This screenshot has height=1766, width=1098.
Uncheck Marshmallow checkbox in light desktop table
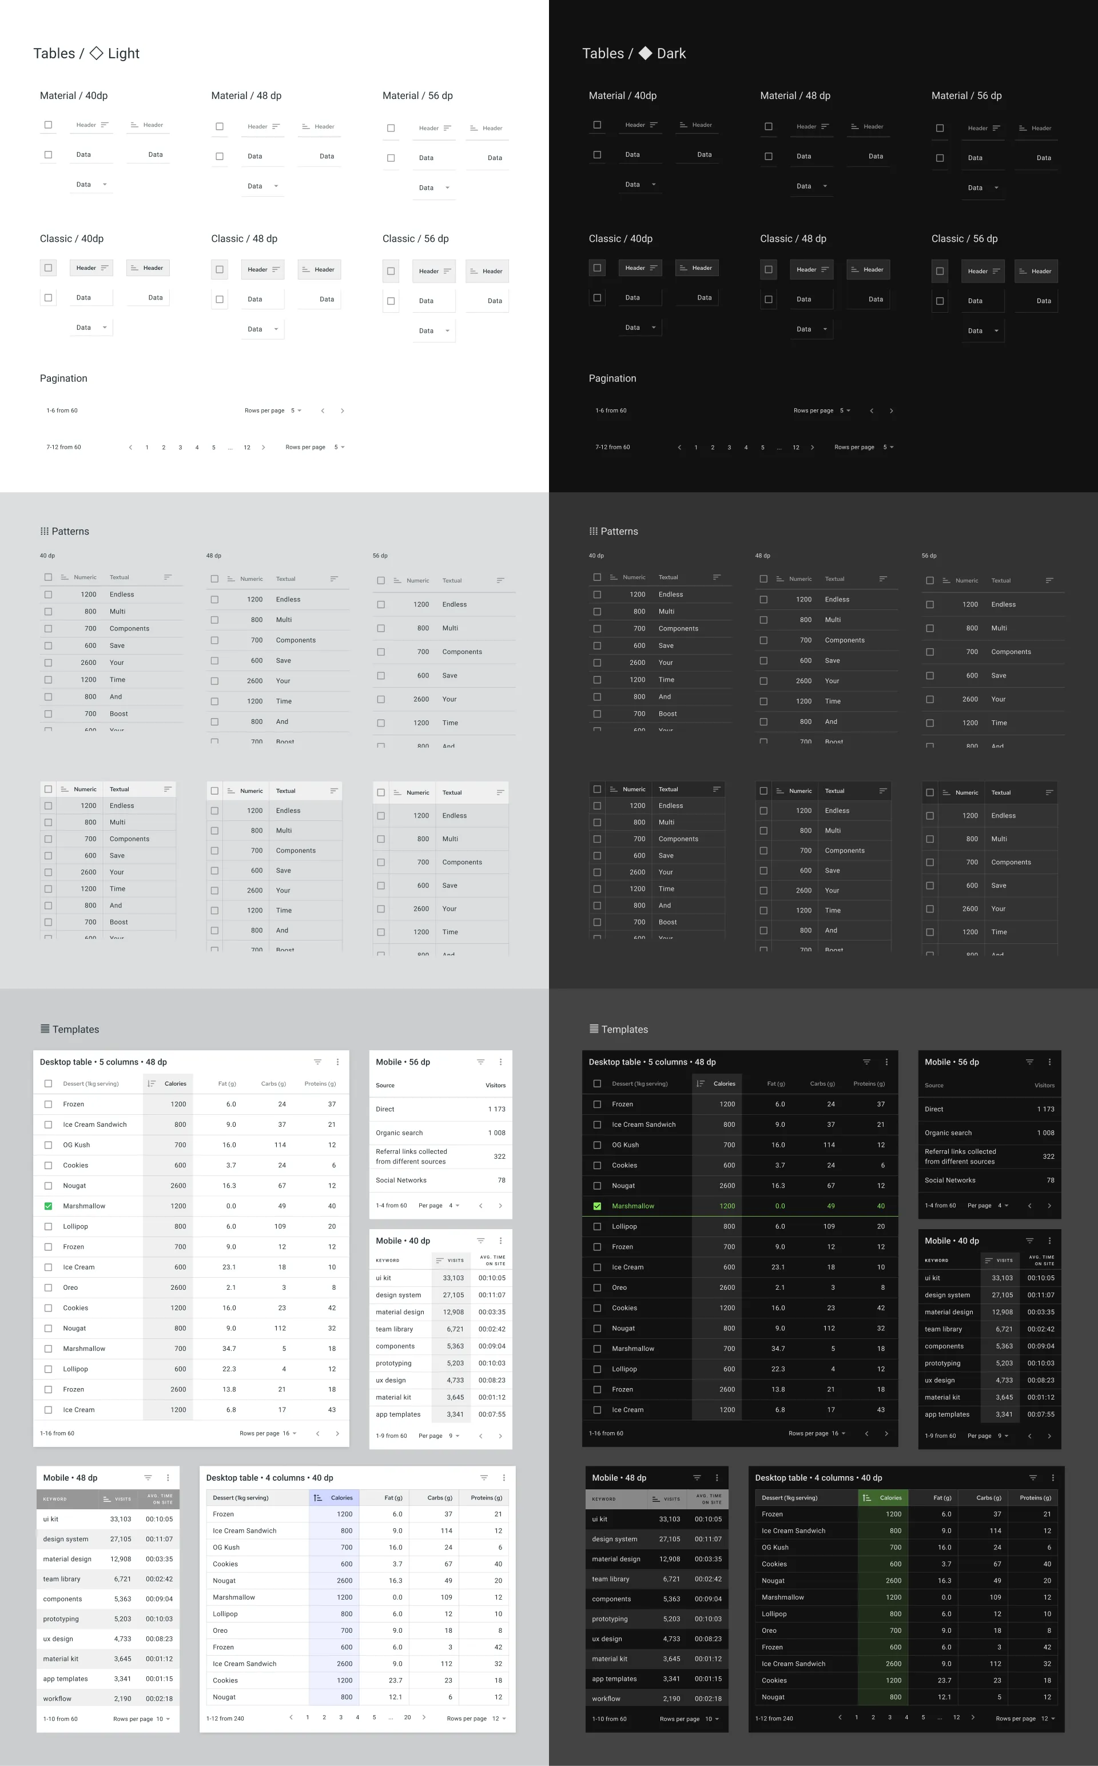[x=48, y=1206]
